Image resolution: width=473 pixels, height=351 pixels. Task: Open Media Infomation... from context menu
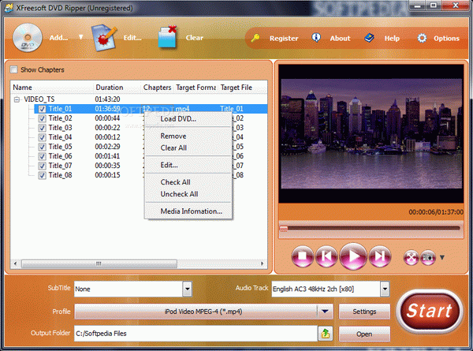tap(188, 211)
